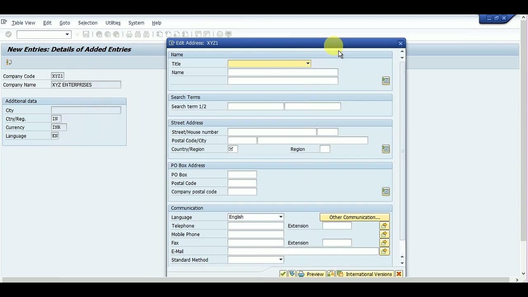Click the small icon between Preview and International Versions

click(x=331, y=274)
